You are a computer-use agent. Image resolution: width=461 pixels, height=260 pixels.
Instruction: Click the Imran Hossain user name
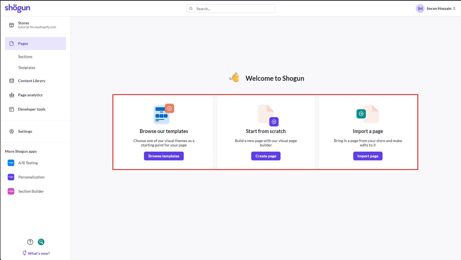pos(439,8)
